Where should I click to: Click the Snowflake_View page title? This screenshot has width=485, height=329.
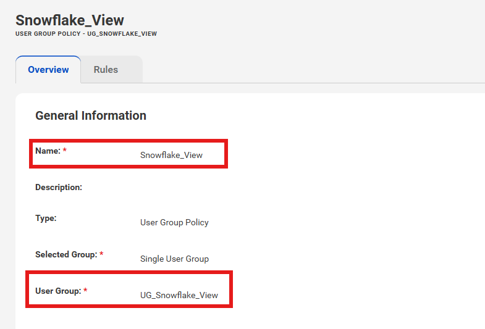pos(70,20)
